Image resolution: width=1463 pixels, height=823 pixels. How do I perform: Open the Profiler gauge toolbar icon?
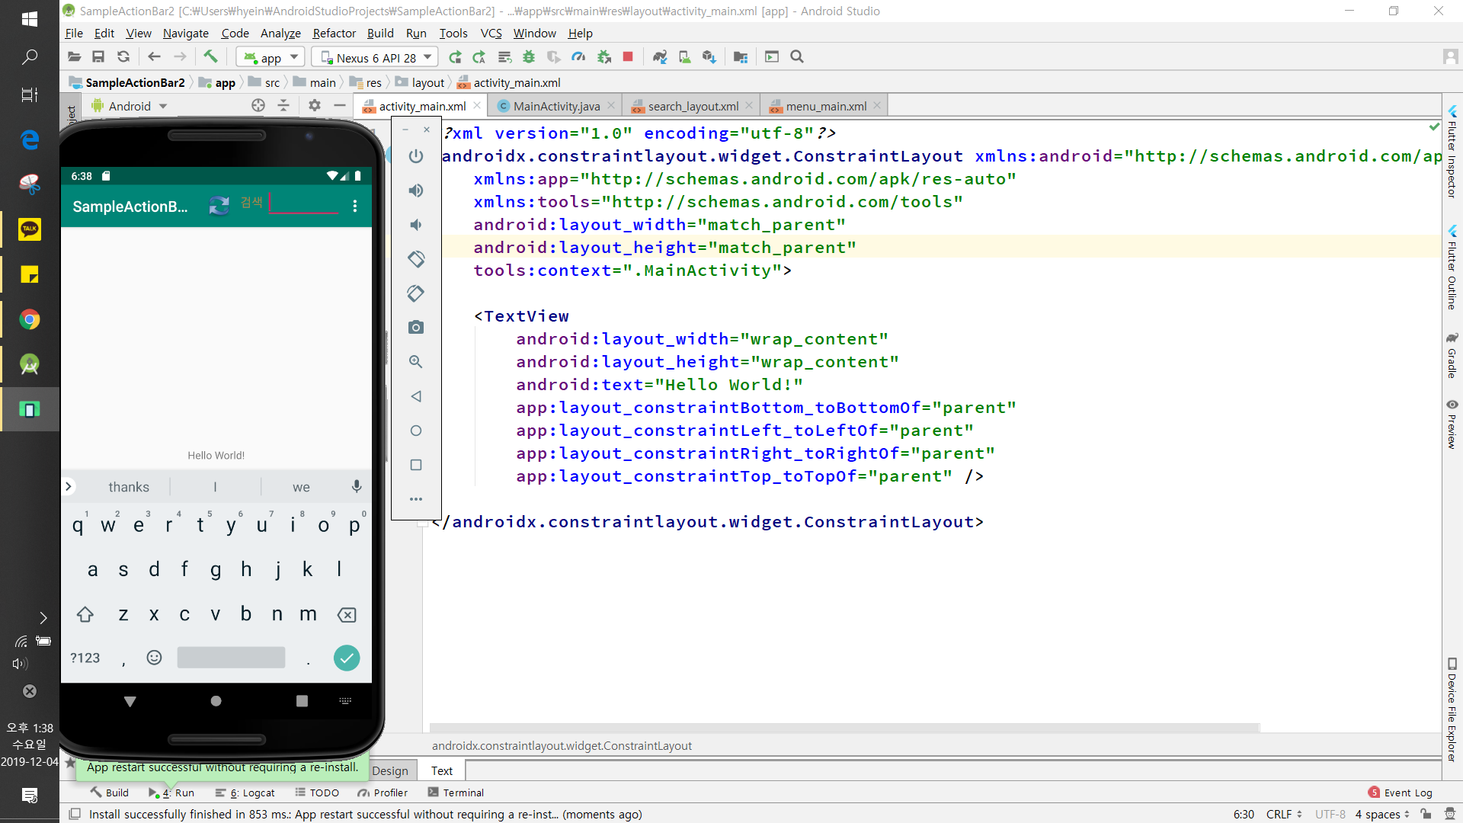(x=579, y=56)
